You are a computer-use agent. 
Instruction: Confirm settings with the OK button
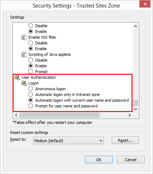point(99,160)
